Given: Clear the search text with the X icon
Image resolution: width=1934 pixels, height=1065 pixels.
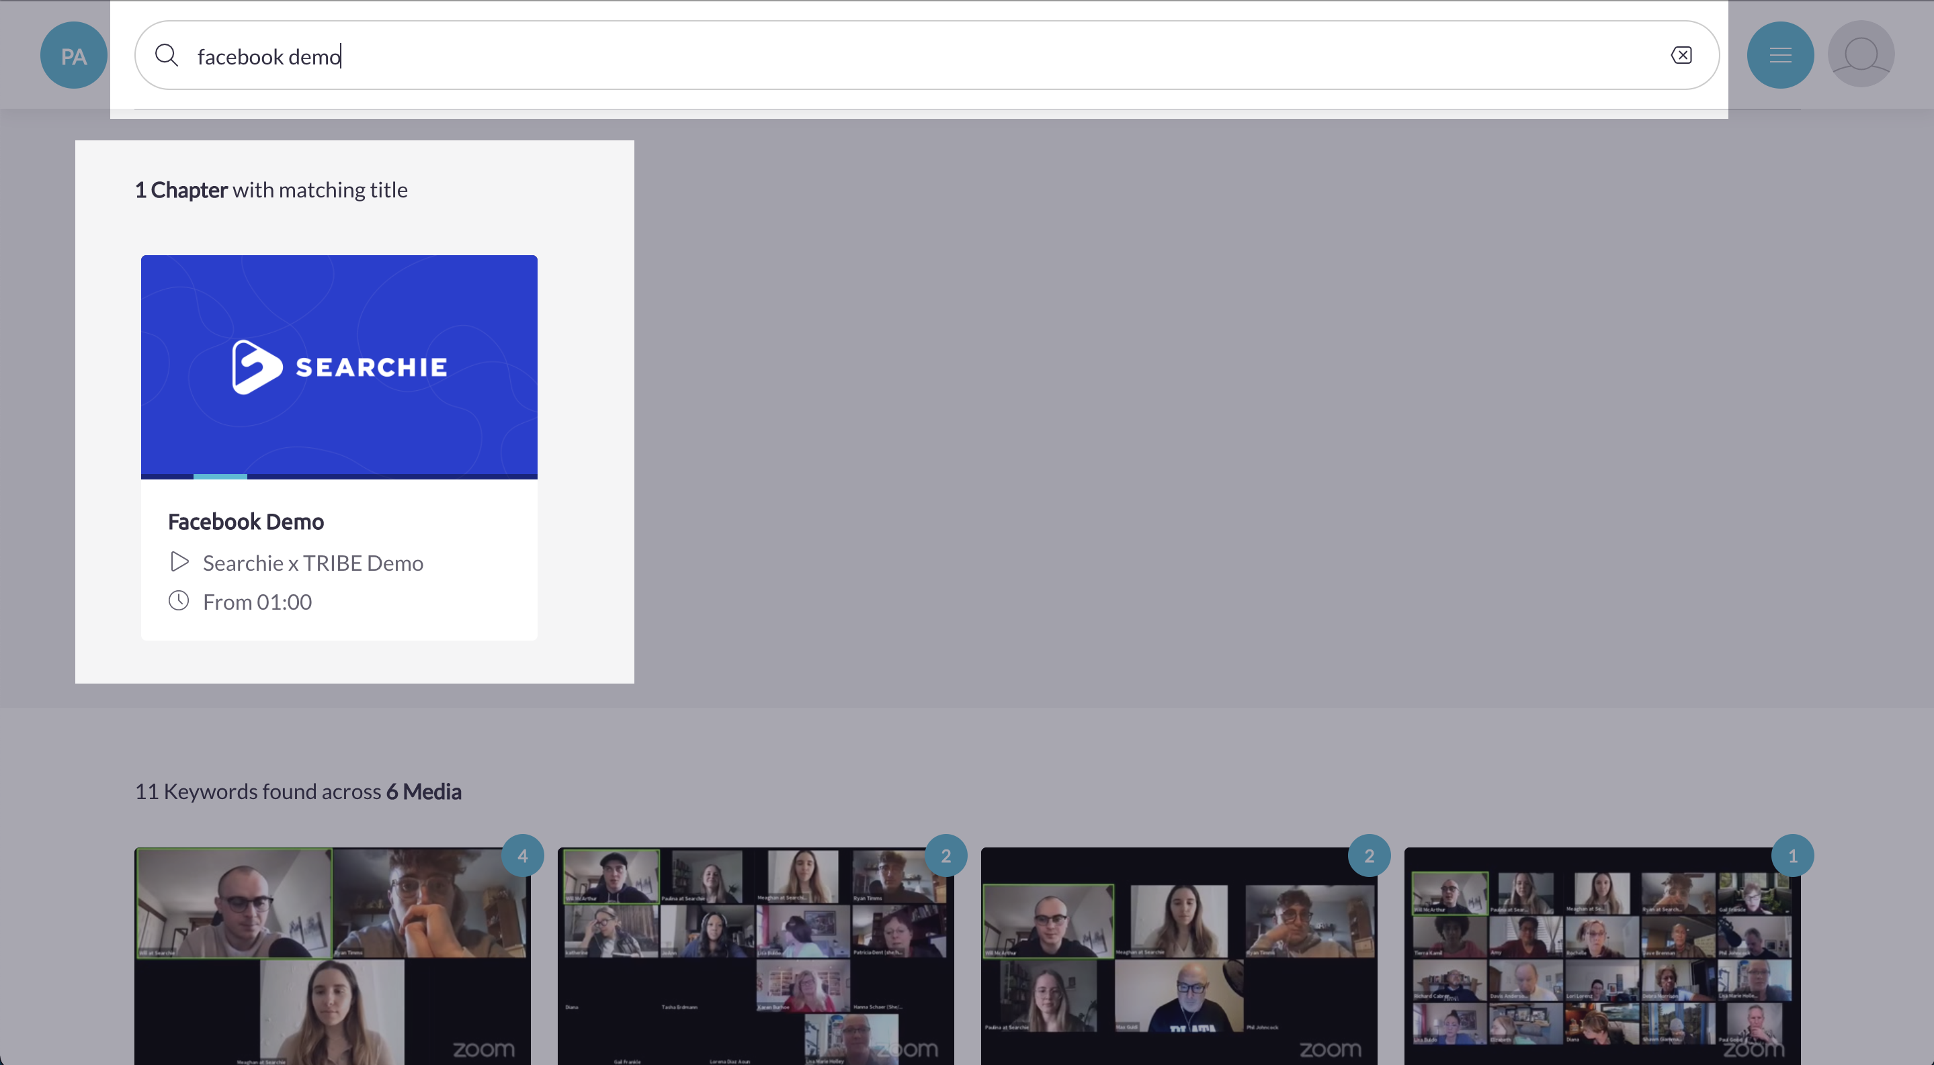Looking at the screenshot, I should [x=1682, y=56].
